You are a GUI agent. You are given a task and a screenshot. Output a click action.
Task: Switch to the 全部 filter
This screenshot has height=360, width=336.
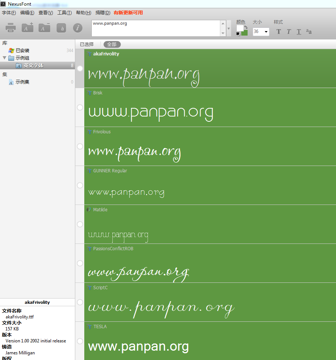pos(112,44)
